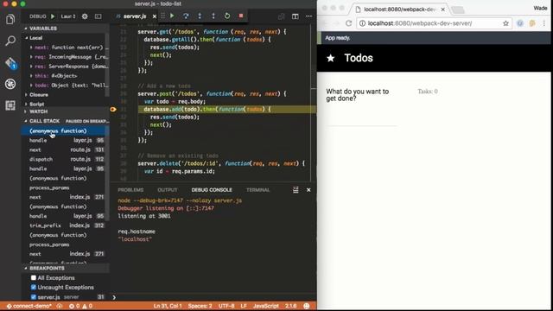
Task: Select the localhost:8080 Chrome tab
Action: click(x=400, y=10)
